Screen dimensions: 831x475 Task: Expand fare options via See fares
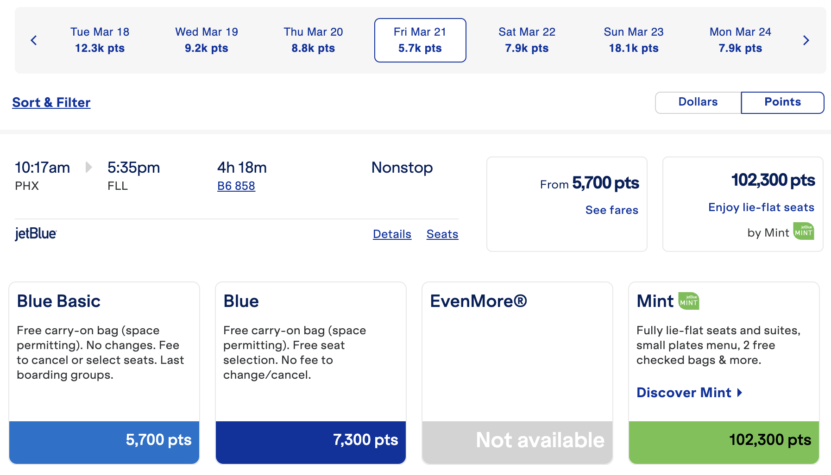611,210
